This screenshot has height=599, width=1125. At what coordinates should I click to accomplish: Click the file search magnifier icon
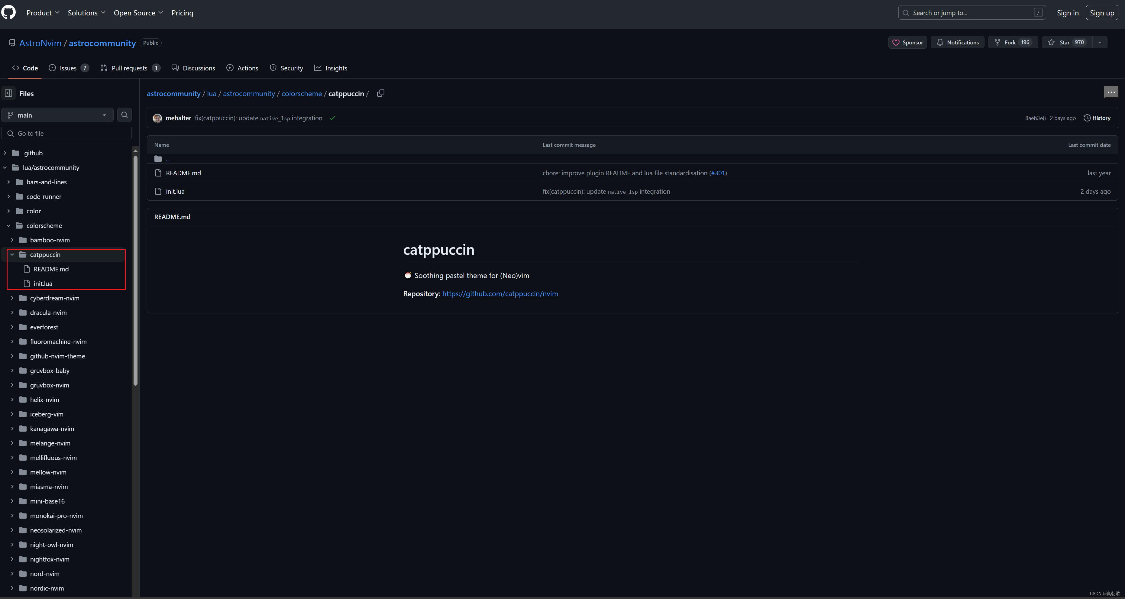124,115
